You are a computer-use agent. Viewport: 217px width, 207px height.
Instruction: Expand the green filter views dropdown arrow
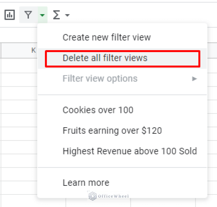pos(42,15)
